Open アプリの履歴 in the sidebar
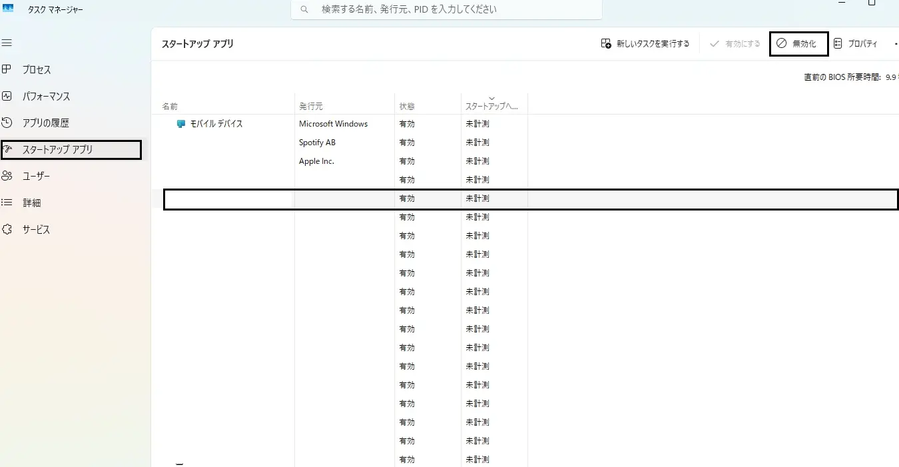899x467 pixels. [45, 123]
